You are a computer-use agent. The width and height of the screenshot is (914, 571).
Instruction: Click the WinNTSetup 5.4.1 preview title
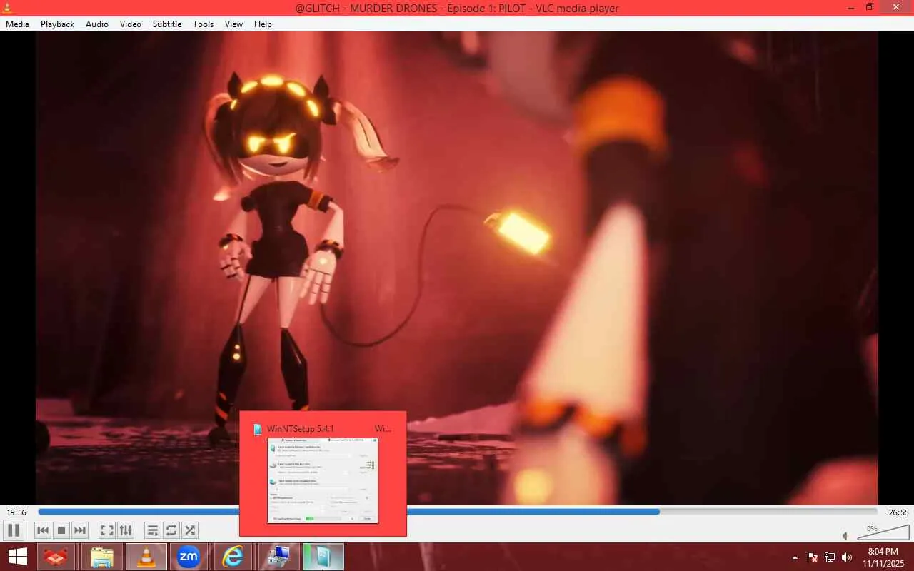(x=300, y=429)
